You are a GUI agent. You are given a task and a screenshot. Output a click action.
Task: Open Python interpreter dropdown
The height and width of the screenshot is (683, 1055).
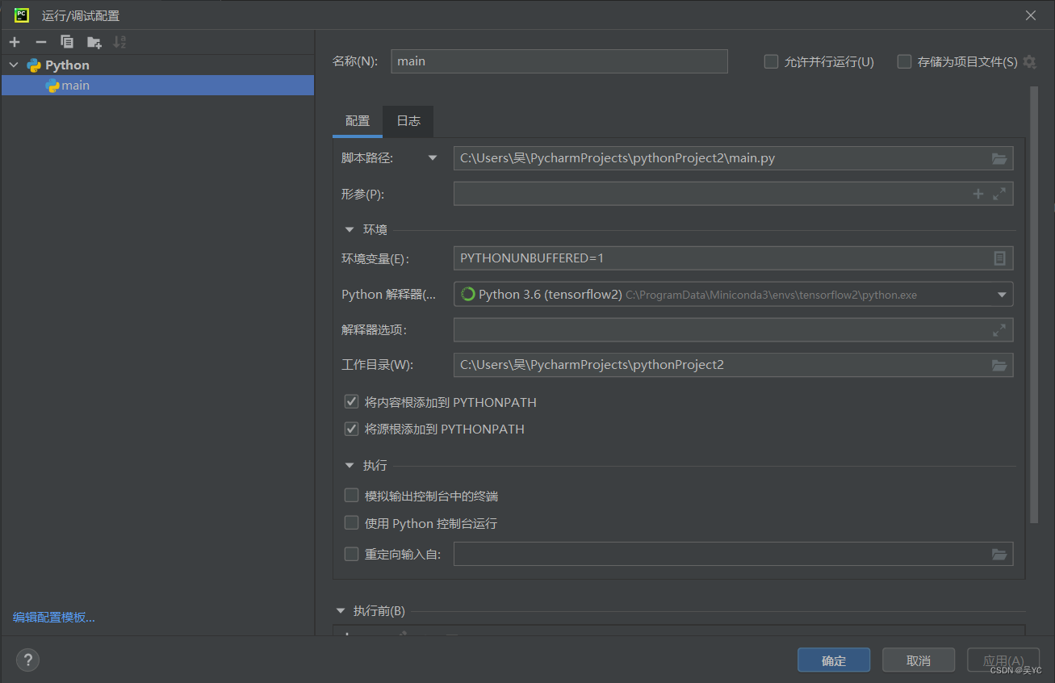click(x=1002, y=295)
